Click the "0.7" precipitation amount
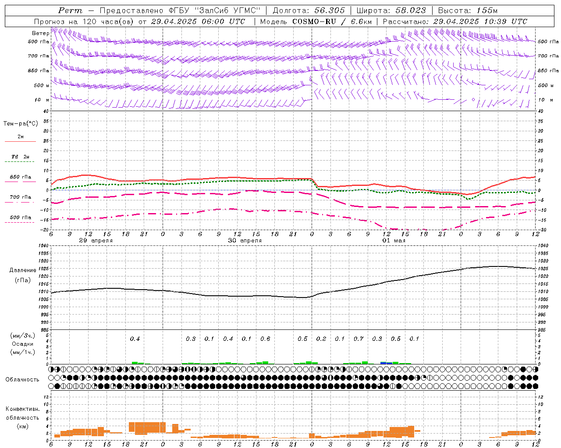The height and width of the screenshot is (448, 561). pos(359,339)
